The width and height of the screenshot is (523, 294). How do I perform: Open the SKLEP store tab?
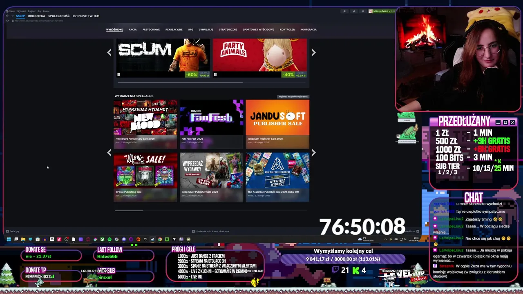[x=20, y=16]
